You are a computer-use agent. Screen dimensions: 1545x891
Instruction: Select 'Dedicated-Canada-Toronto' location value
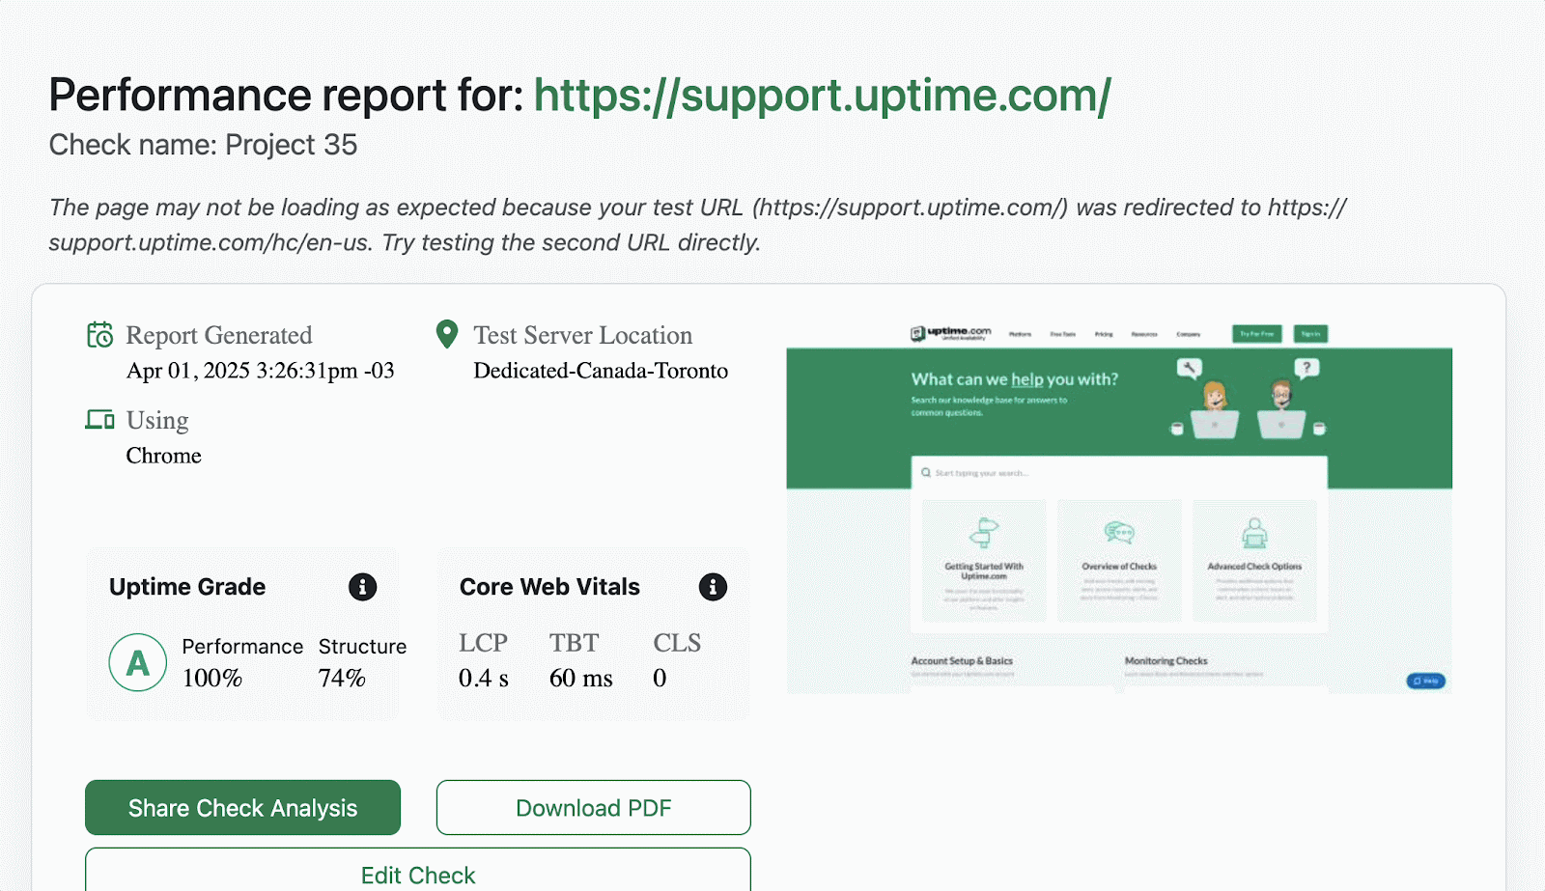point(601,371)
